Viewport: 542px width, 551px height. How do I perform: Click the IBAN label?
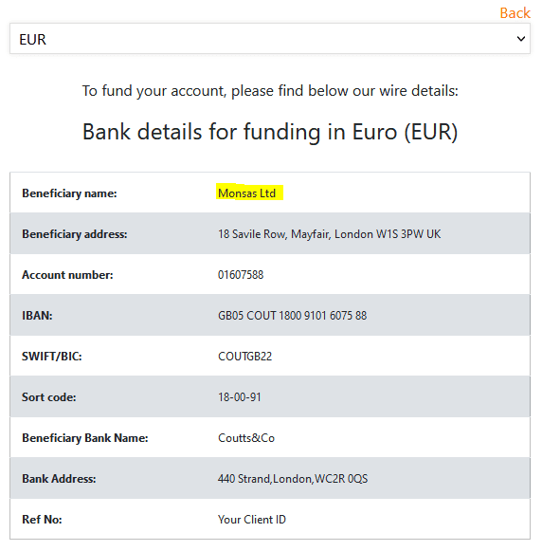[37, 316]
